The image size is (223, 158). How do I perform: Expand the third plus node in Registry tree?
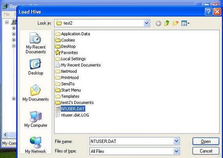[14, 40]
